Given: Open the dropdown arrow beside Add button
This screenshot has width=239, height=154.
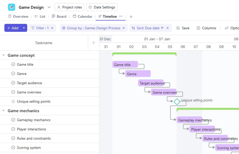Looking at the screenshot, I should tap(24, 28).
